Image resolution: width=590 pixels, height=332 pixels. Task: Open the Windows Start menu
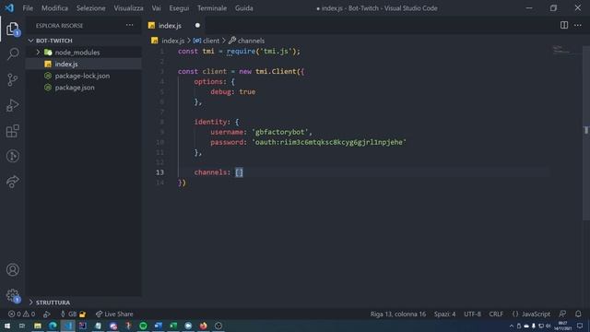[x=6, y=326]
